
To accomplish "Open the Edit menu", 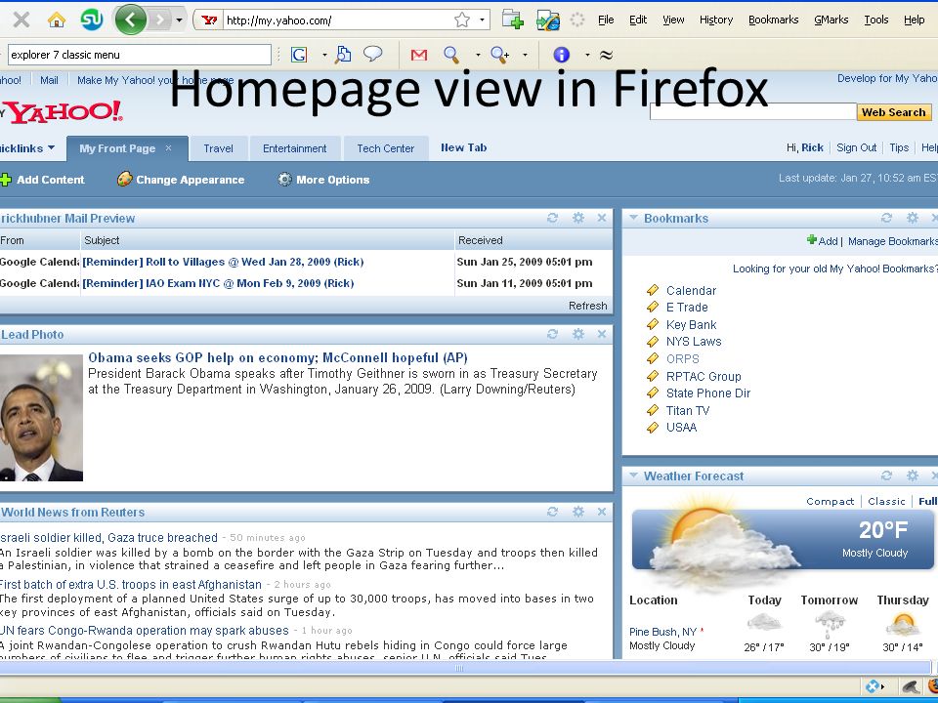I will pyautogui.click(x=638, y=20).
